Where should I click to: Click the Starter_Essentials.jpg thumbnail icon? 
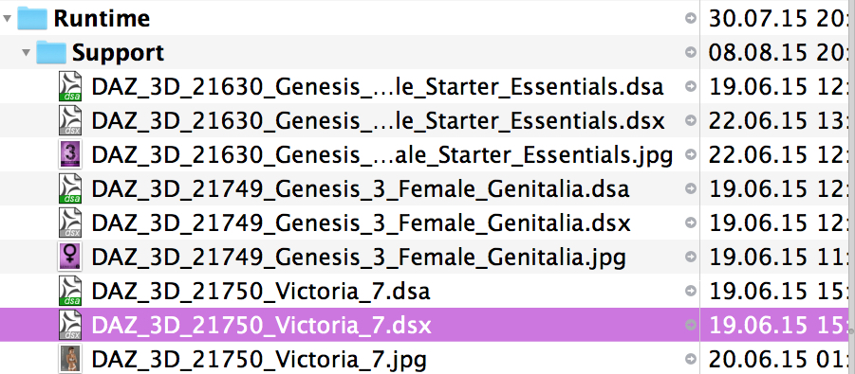tap(70, 154)
